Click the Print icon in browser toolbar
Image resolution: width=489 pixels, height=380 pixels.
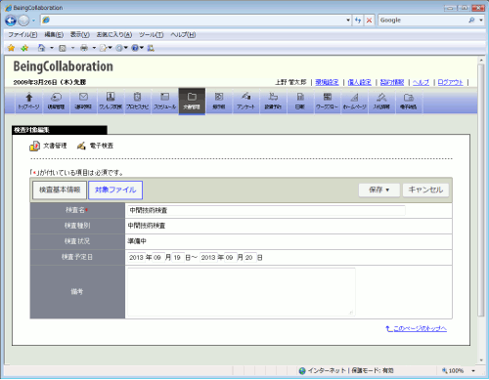pyautogui.click(x=84, y=48)
